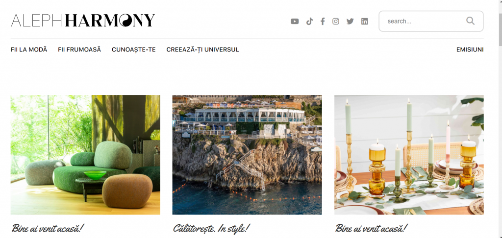
Task: Open the FII LA MODĂ menu
Action: click(29, 49)
